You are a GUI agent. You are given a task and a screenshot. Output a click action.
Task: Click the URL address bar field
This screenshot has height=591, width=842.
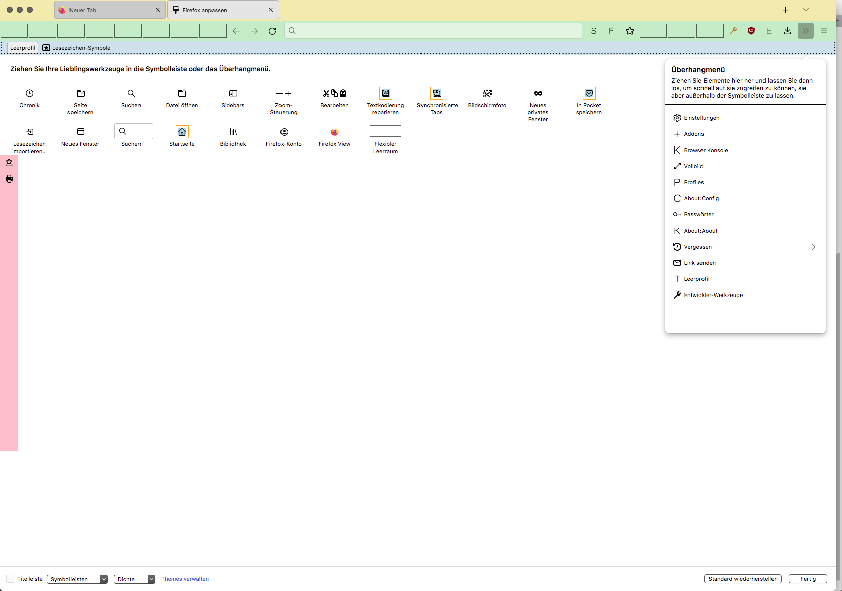click(x=433, y=31)
